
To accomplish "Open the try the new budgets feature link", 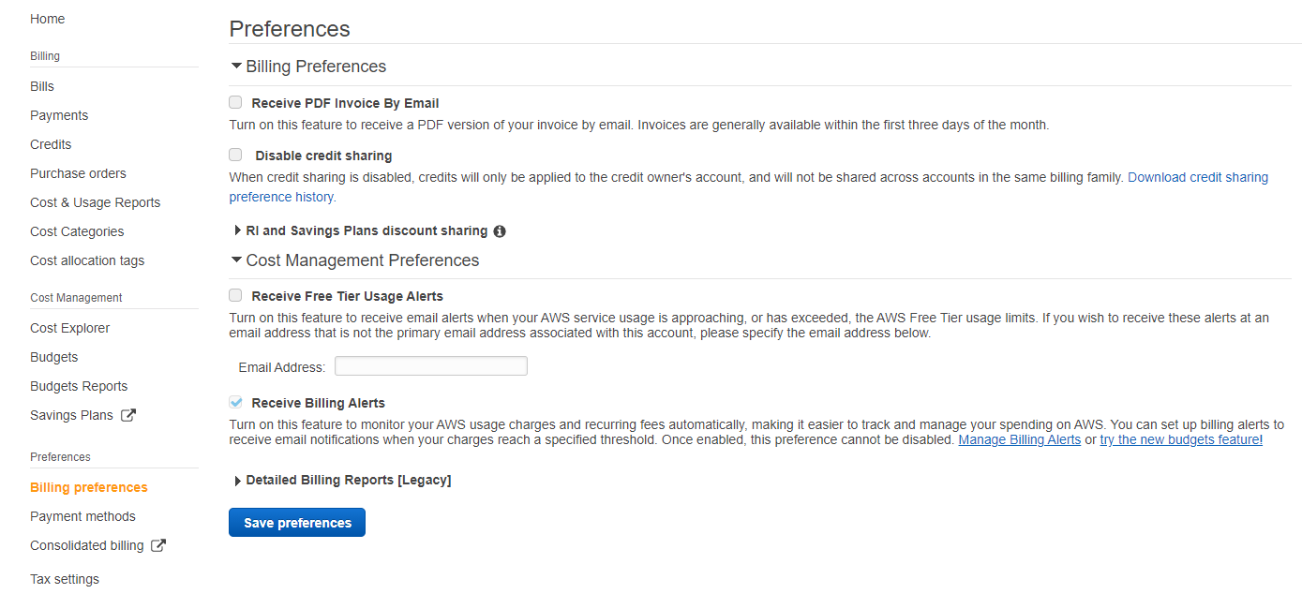I will pyautogui.click(x=1180, y=438).
